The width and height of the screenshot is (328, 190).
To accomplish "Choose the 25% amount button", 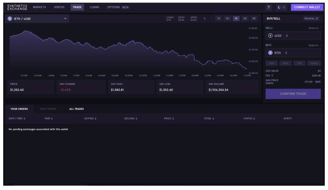I will (272, 63).
